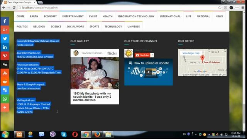Open the HEALTH category

pos(108,16)
